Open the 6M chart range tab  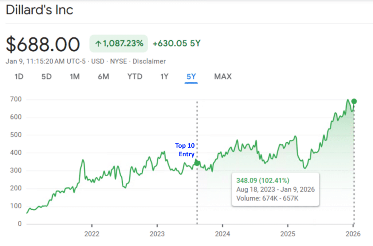click(x=103, y=77)
